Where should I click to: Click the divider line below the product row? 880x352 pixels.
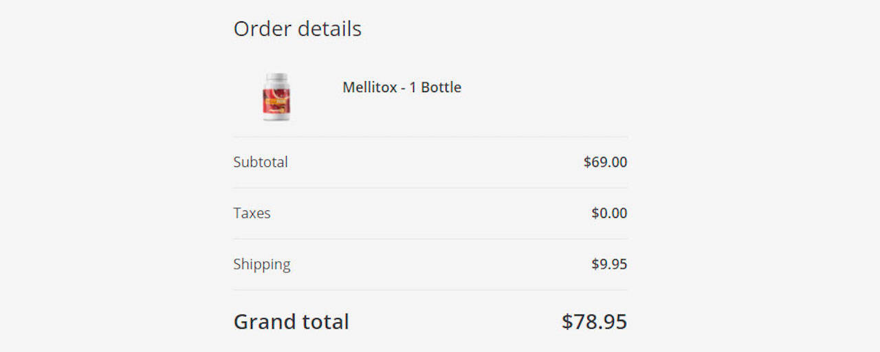point(430,137)
